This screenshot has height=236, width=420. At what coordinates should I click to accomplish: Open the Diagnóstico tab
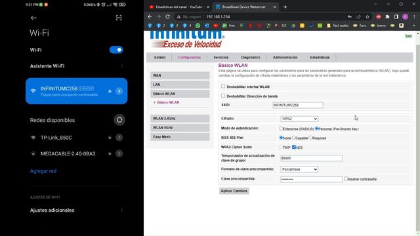pos(251,57)
